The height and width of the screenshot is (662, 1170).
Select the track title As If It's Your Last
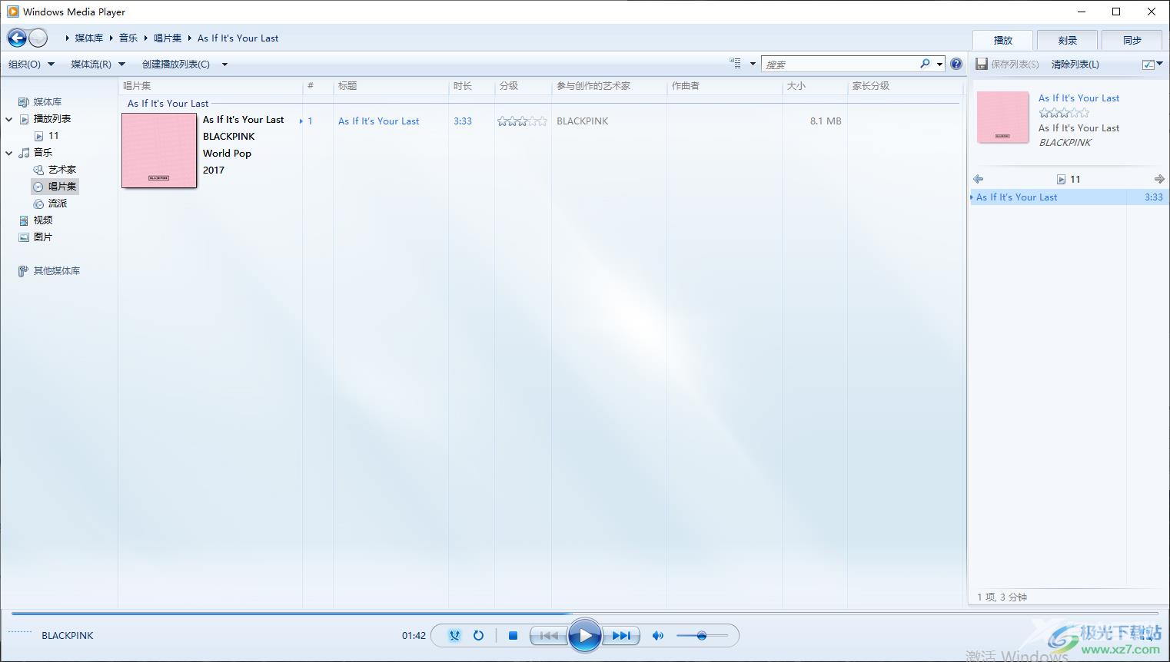[378, 121]
